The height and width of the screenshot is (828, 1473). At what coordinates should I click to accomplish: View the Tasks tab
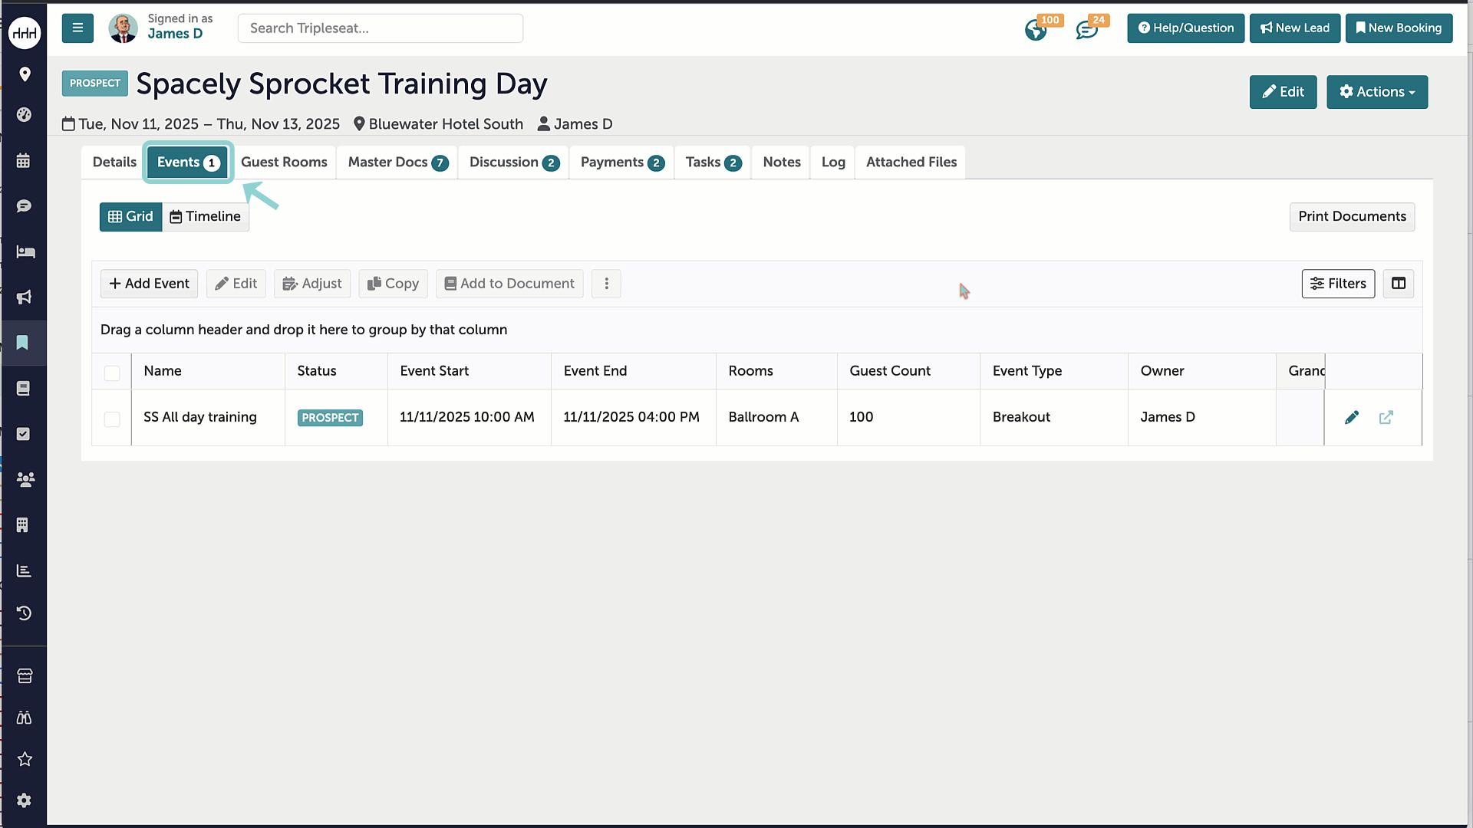(x=713, y=163)
